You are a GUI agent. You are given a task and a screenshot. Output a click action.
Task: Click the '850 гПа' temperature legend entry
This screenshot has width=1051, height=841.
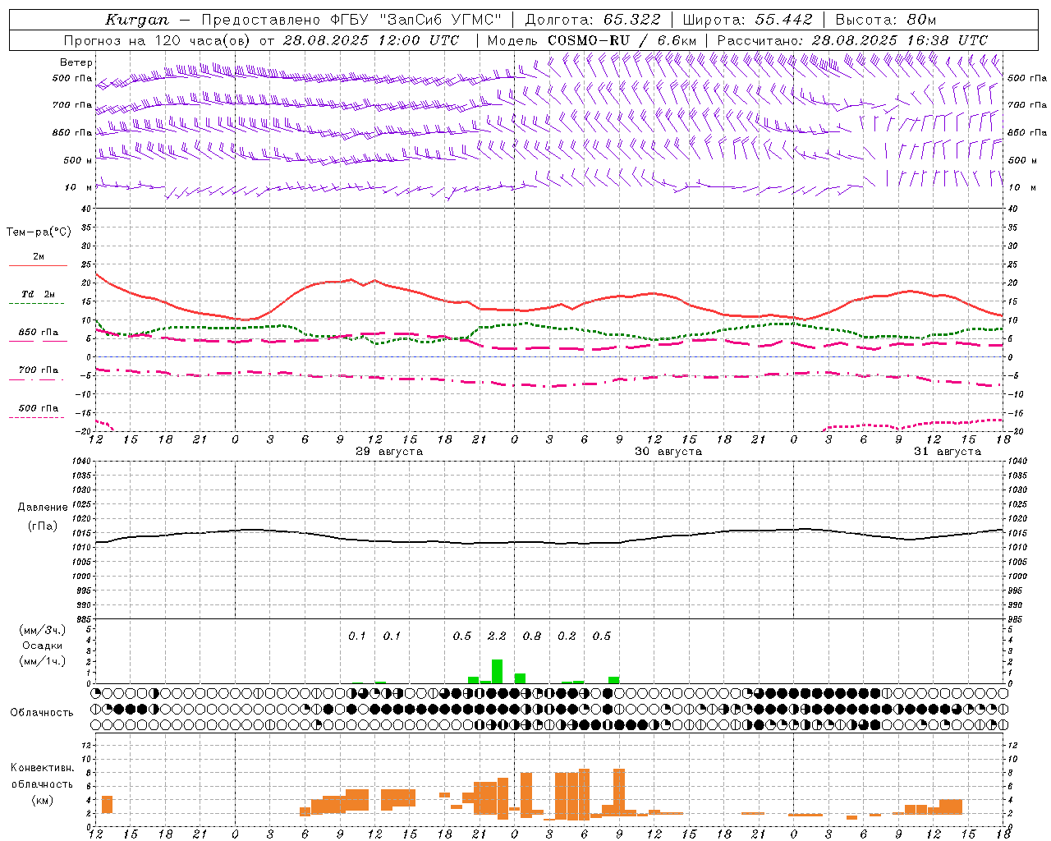tap(38, 333)
